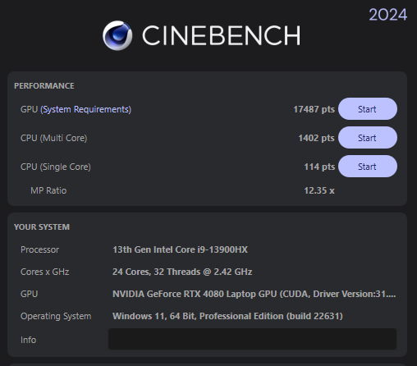Start the CPU Single Core benchmark
This screenshot has height=366, width=417.
[x=368, y=167]
